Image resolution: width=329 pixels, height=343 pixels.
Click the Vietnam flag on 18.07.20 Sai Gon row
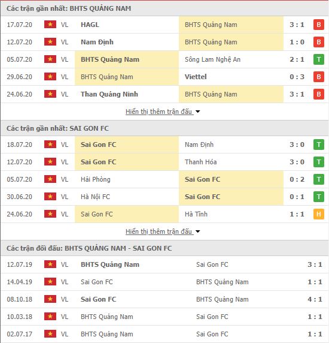click(x=50, y=145)
